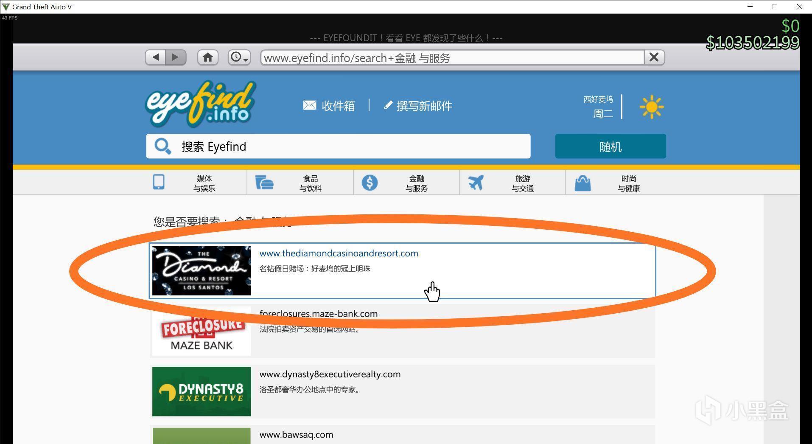Open the 媒体与娱乐 category tab
Viewport: 812px width, 444px height.
pos(194,183)
